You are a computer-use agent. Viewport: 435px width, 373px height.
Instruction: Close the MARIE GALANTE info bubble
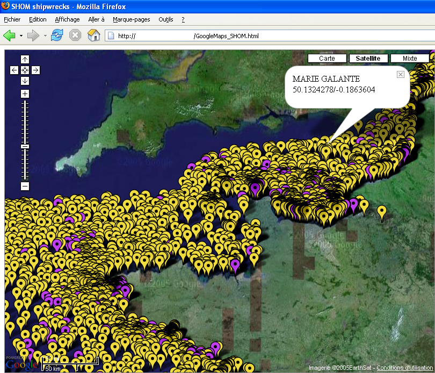pos(400,75)
